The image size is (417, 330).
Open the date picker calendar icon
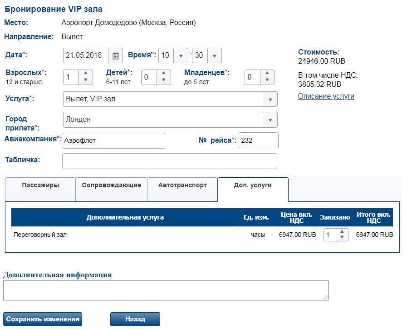(115, 56)
